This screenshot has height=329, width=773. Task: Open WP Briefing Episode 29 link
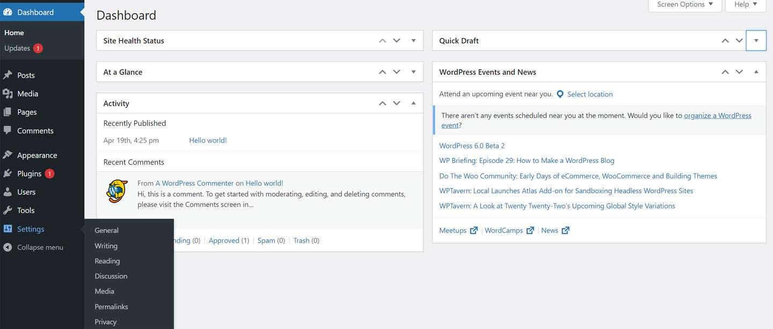[527, 161]
